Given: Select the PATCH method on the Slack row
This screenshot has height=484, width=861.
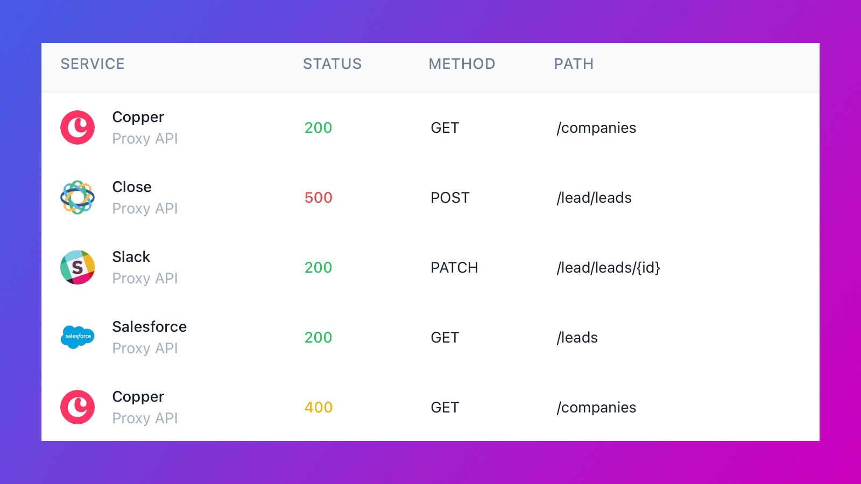Looking at the screenshot, I should pos(455,267).
